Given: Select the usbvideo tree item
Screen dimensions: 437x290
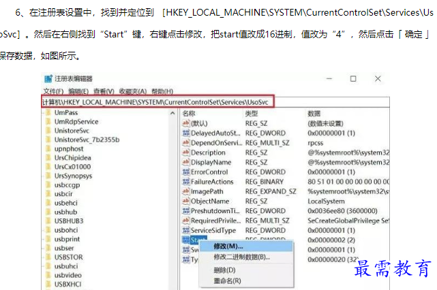Looking at the screenshot, I should [x=68, y=275].
